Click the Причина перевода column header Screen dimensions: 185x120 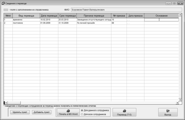(x=94, y=16)
